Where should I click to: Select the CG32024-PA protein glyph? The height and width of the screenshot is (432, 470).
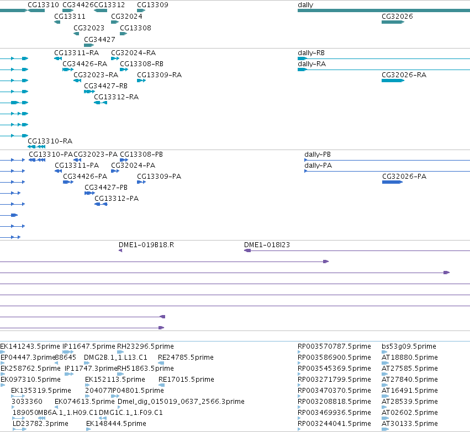(x=115, y=171)
